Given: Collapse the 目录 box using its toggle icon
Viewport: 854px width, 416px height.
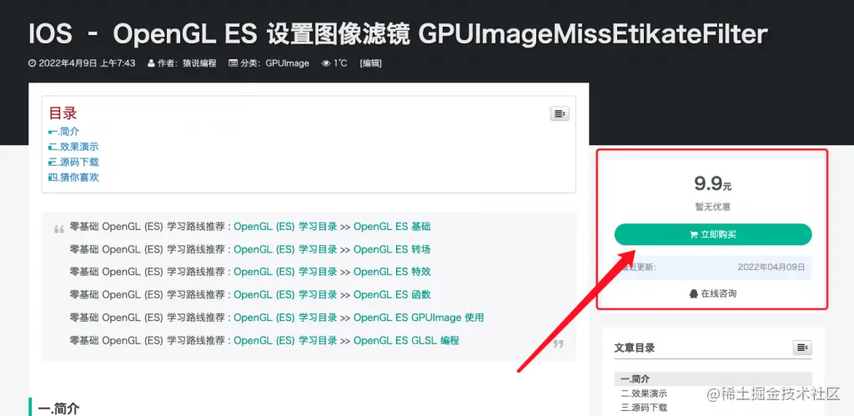Looking at the screenshot, I should tap(560, 114).
